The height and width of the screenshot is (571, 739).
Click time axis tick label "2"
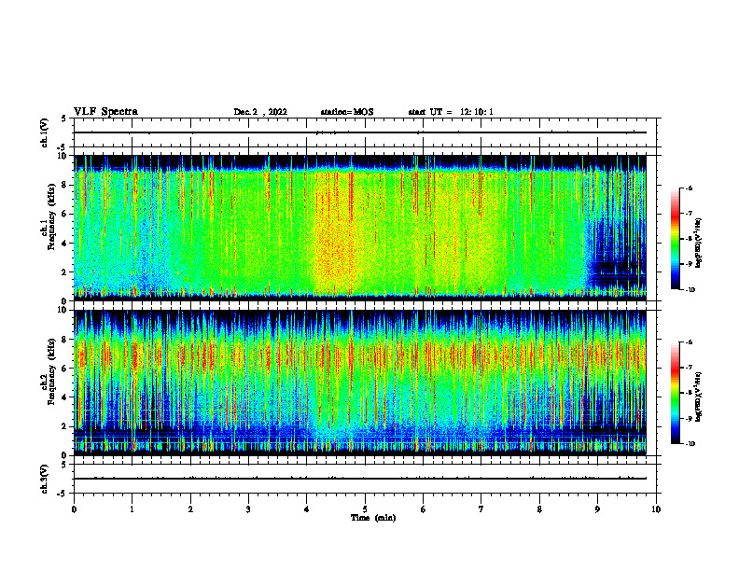pyautogui.click(x=190, y=509)
